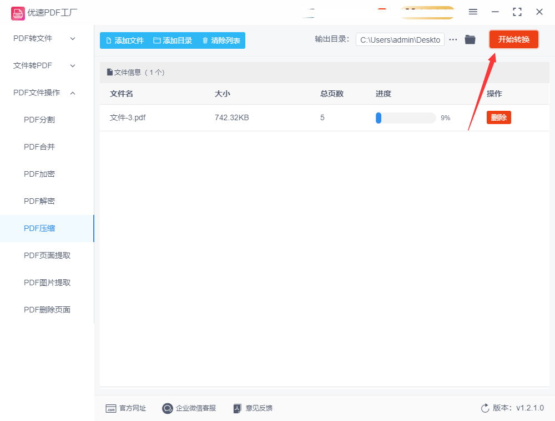
Task: Click the 企业微信客服 link text
Action: point(196,408)
